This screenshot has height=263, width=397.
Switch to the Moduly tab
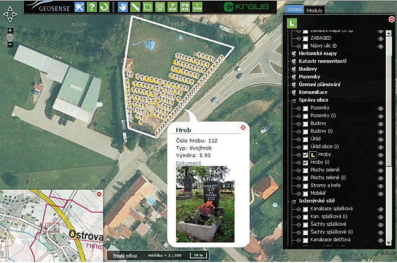[x=314, y=11]
